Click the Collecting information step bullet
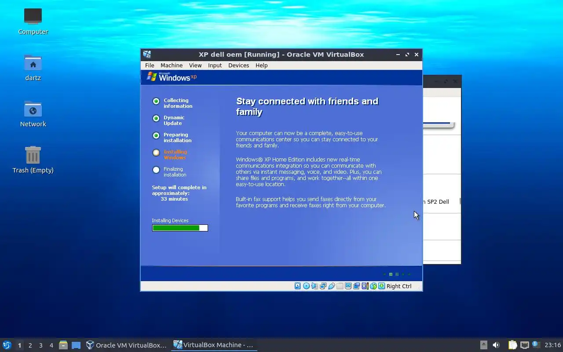The image size is (563, 352). [156, 101]
